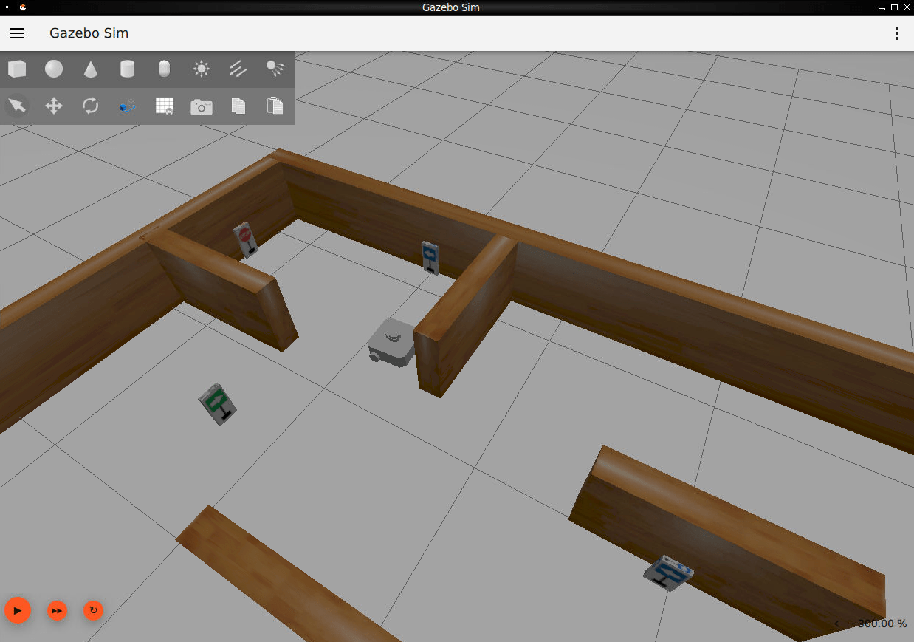Add a spot light
Viewport: 914px width, 642px height.
(x=275, y=69)
